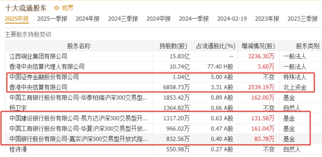322x157 pixels.
Task: Open the 2024一季报 tab
Action: [x=194, y=19]
